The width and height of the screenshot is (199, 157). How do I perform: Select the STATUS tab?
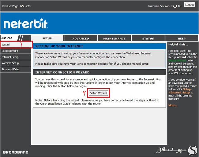click(148, 38)
